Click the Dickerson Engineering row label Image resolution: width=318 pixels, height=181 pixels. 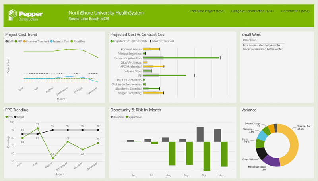pyautogui.click(x=126, y=85)
